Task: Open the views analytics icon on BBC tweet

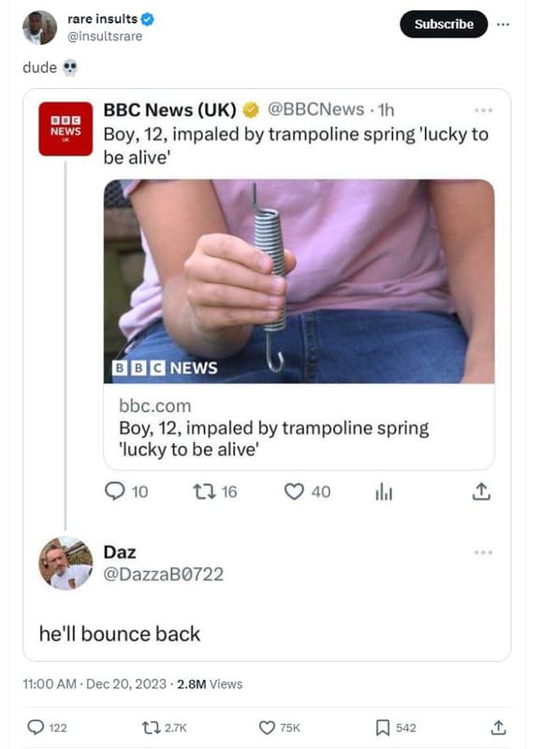Action: coord(382,492)
